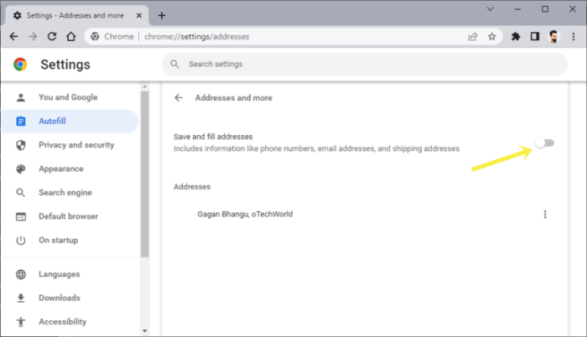Select Autofill in the sidebar
Viewport: 587px width, 337px height.
(70, 122)
